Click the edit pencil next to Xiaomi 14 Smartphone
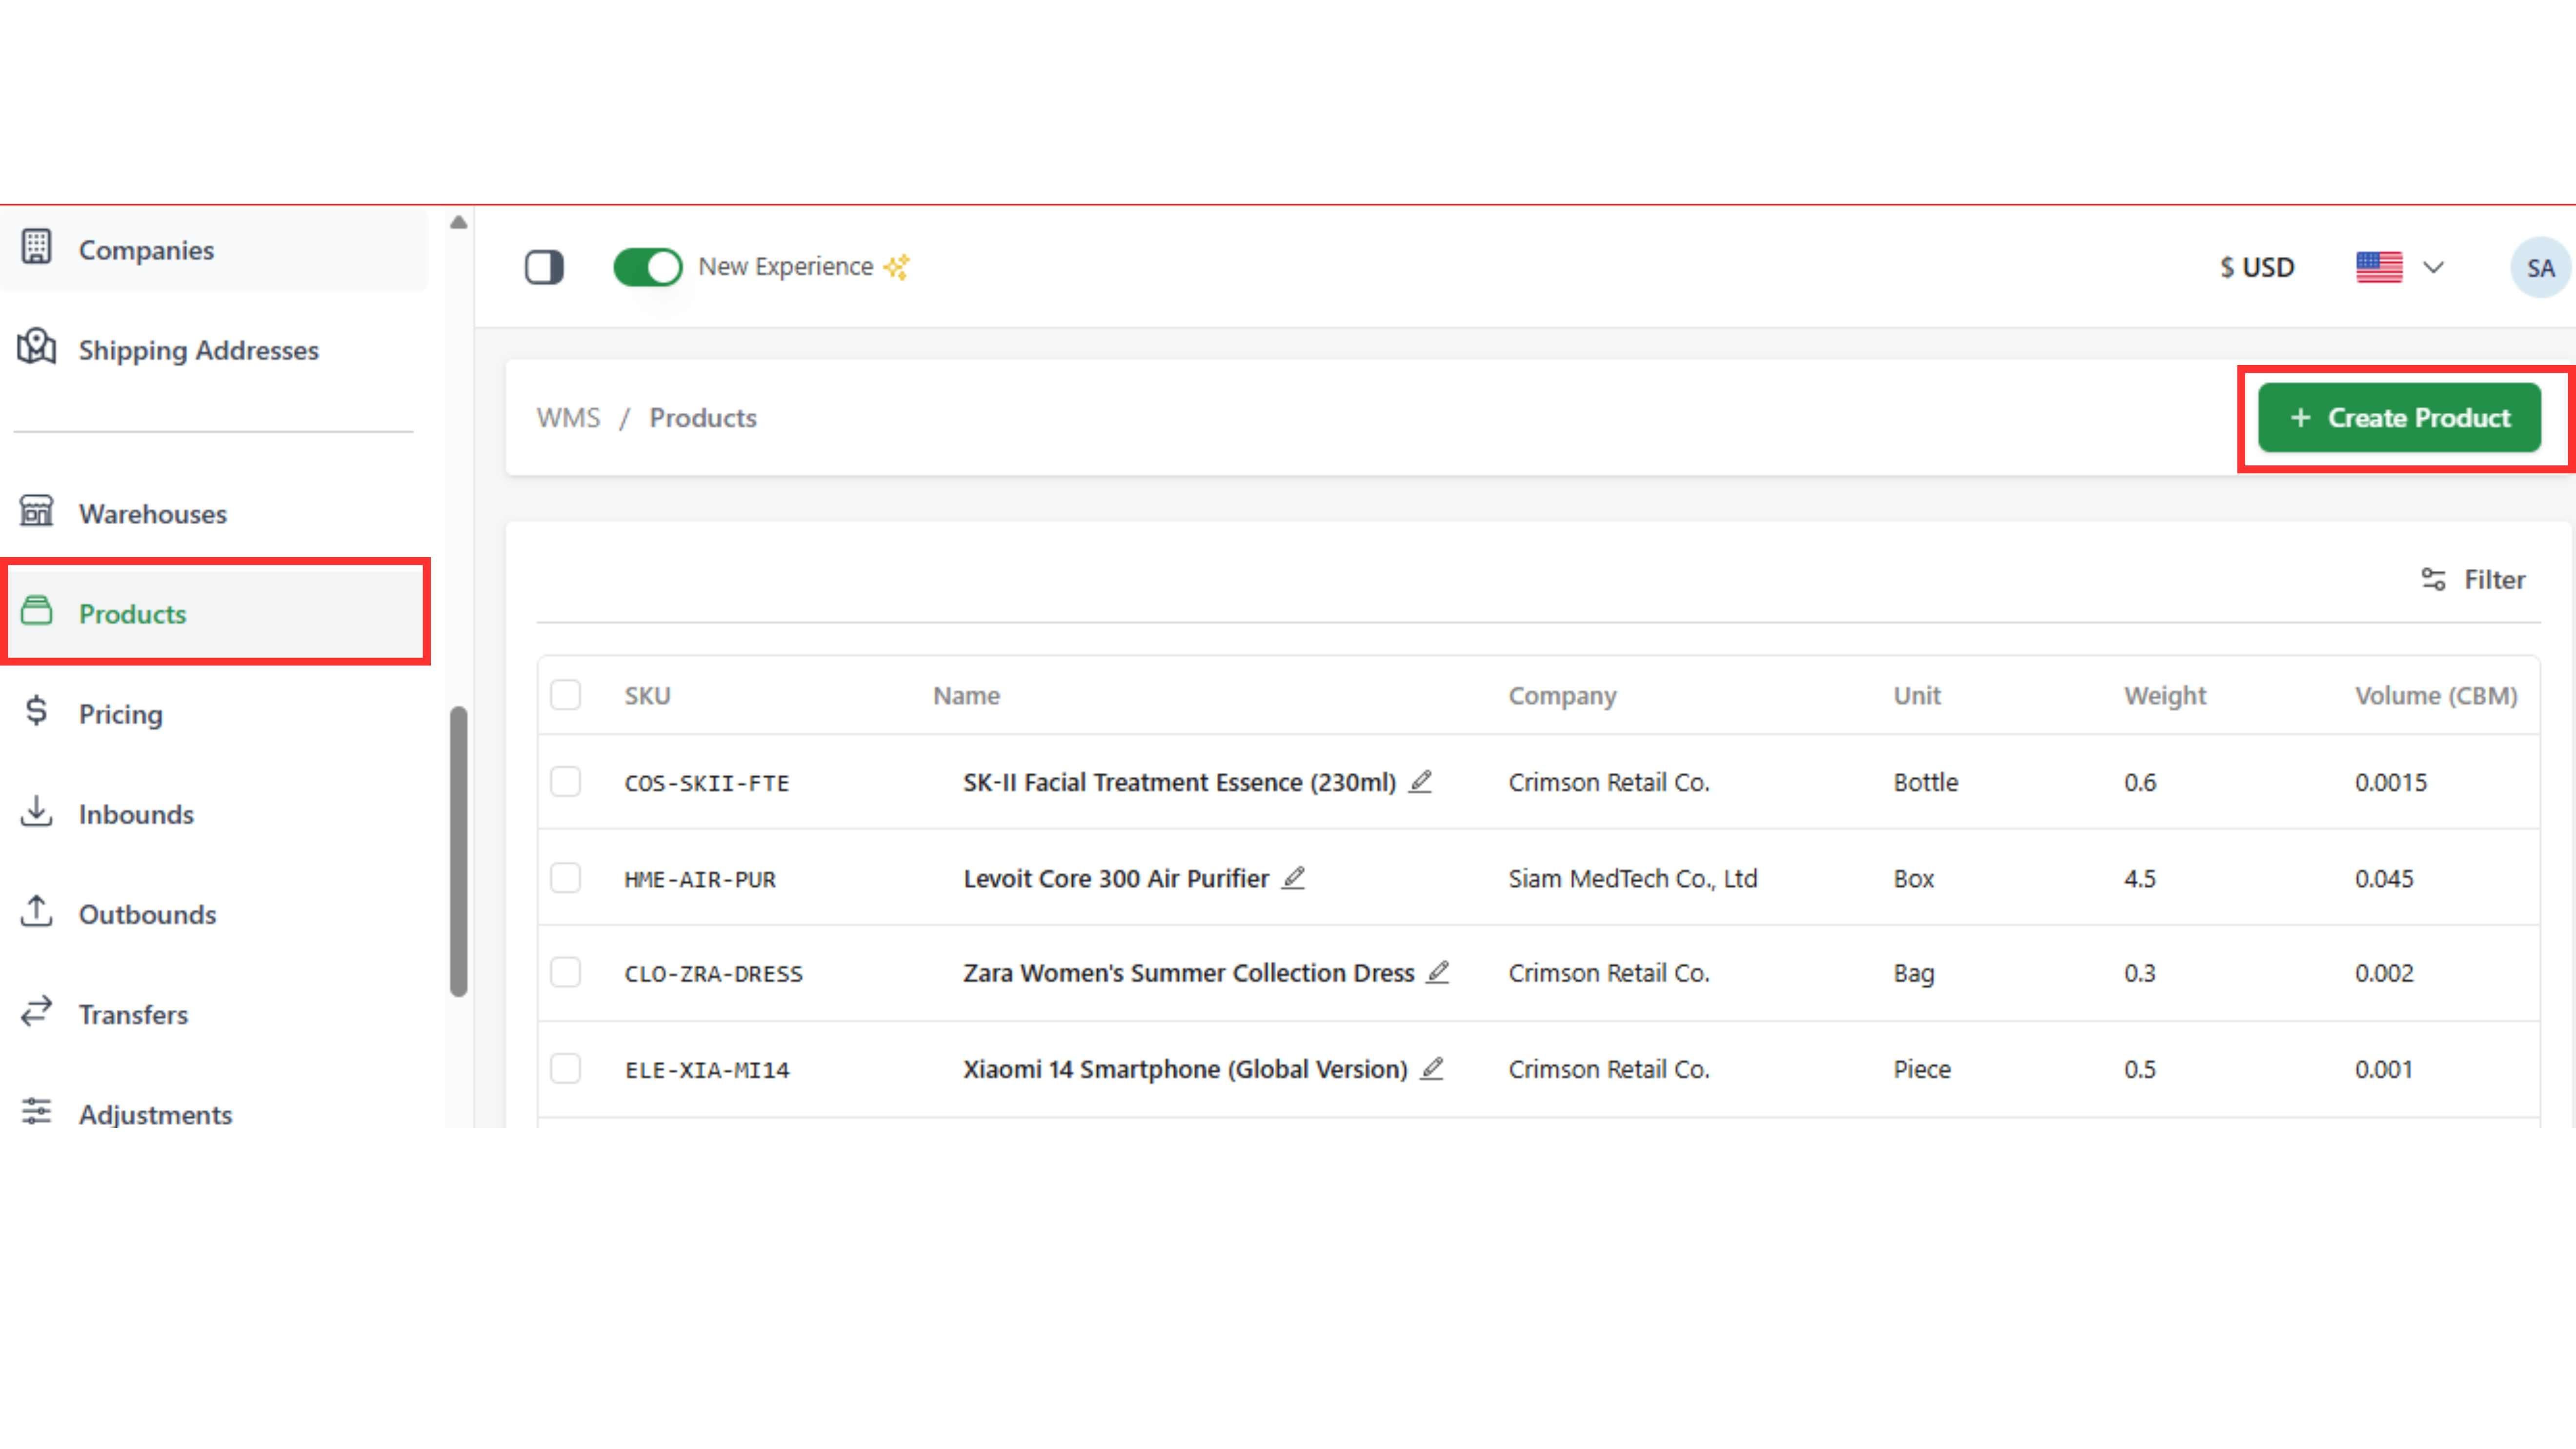The height and width of the screenshot is (1449, 2576). pos(1432,1068)
